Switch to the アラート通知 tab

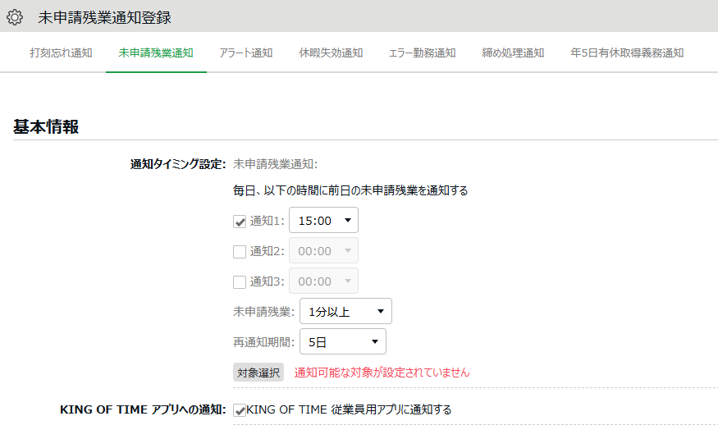(x=246, y=53)
